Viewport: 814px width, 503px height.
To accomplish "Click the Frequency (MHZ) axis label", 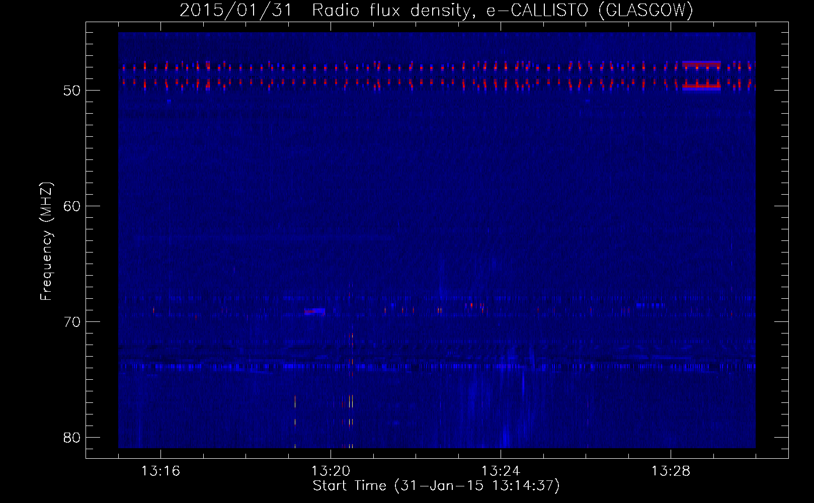I will [46, 241].
